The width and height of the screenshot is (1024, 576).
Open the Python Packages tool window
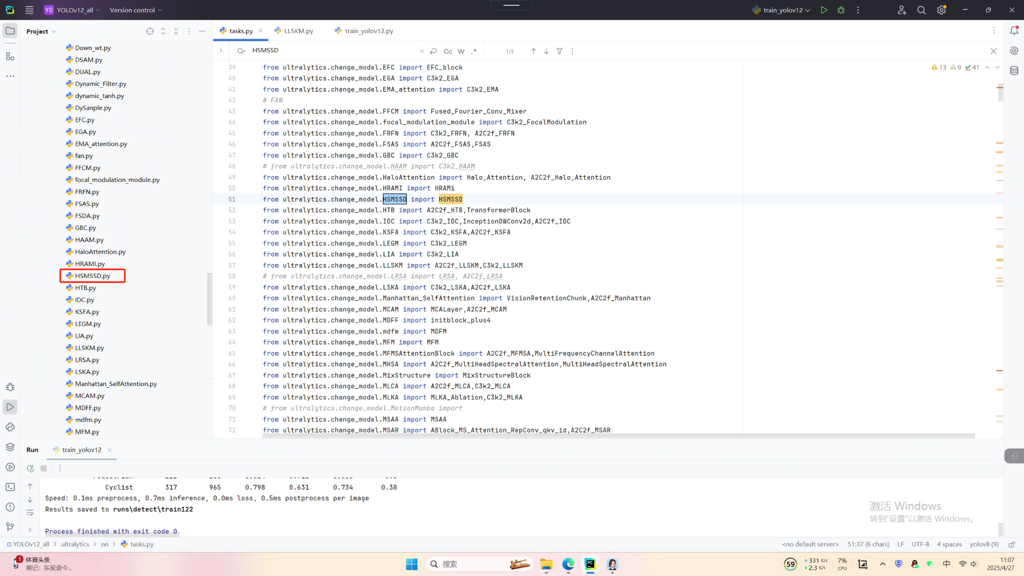pos(10,447)
